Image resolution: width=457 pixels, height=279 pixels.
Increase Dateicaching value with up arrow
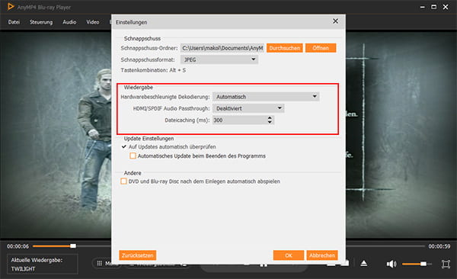(270, 118)
